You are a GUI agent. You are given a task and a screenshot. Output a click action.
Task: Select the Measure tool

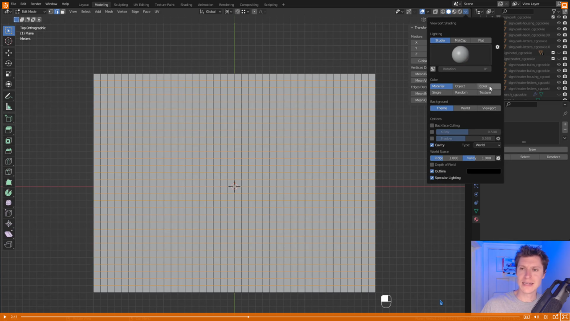(x=8, y=107)
